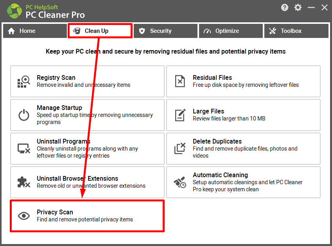The image size is (332, 246).
Task: Open Residual Files cleaner
Action: (x=243, y=81)
